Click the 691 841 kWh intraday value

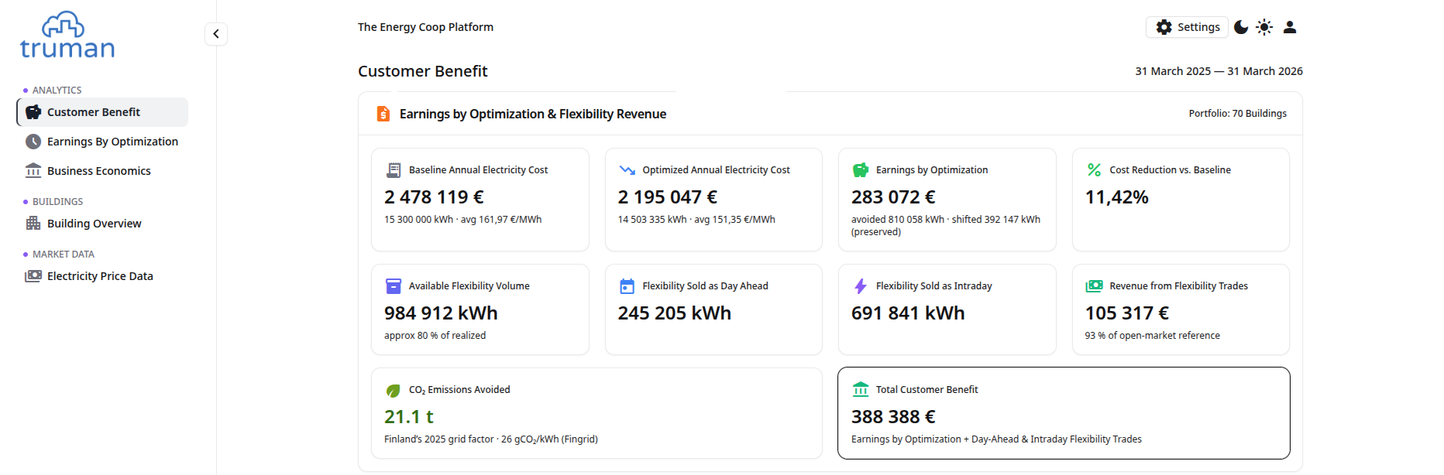908,313
